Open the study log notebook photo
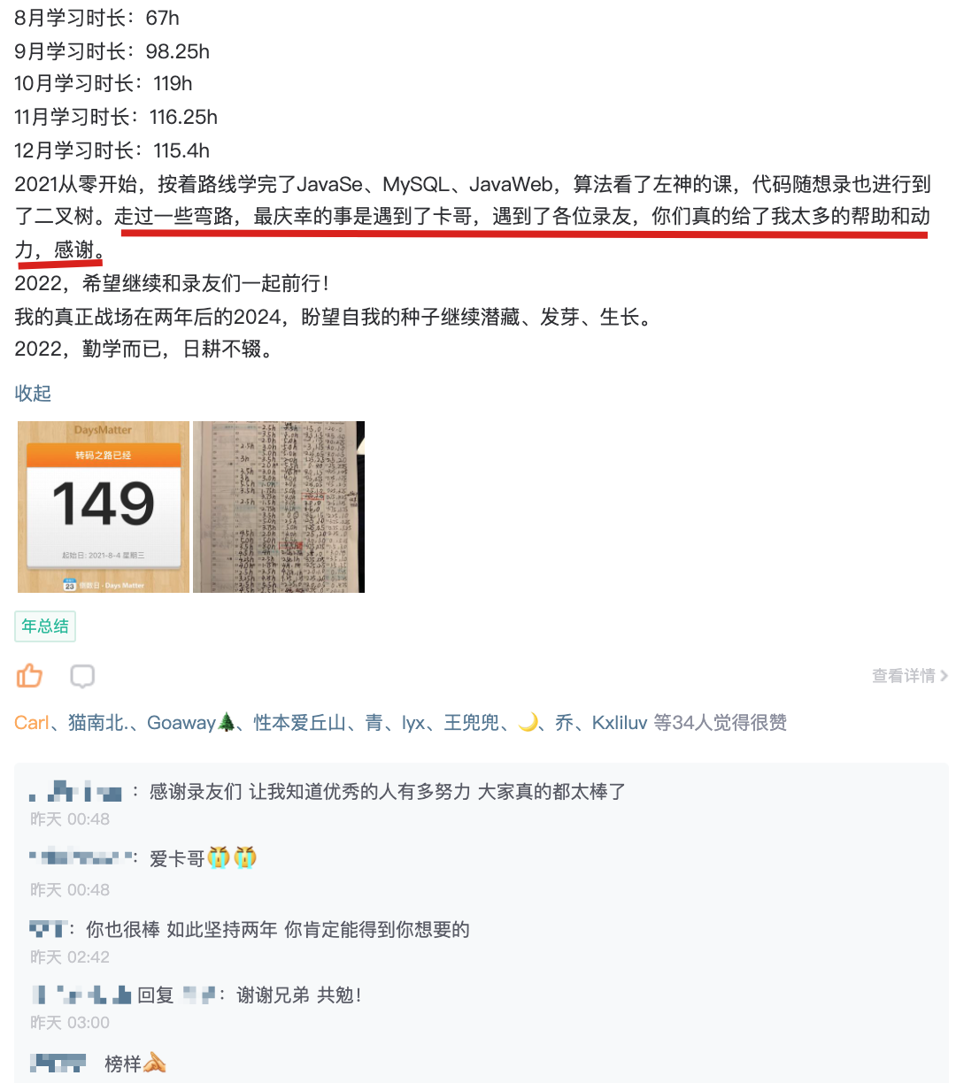Image resolution: width=956 pixels, height=1083 pixels. pos(279,507)
